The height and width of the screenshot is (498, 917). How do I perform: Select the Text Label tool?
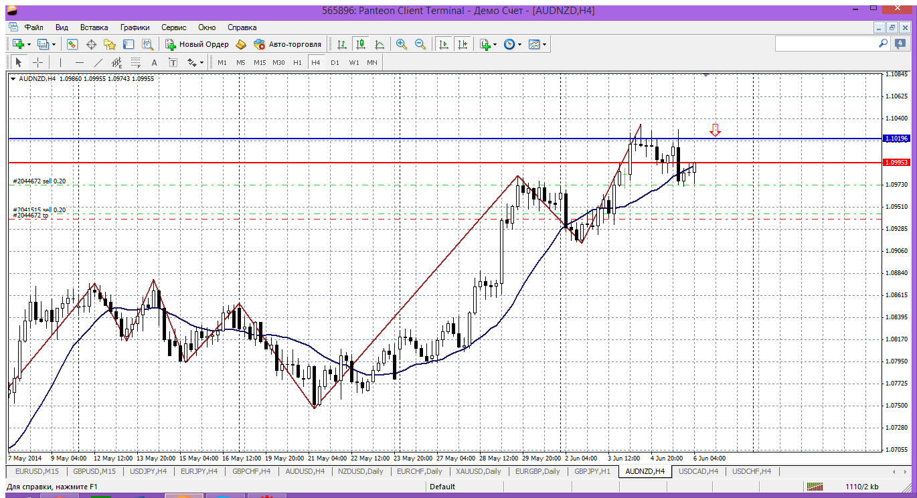[173, 62]
